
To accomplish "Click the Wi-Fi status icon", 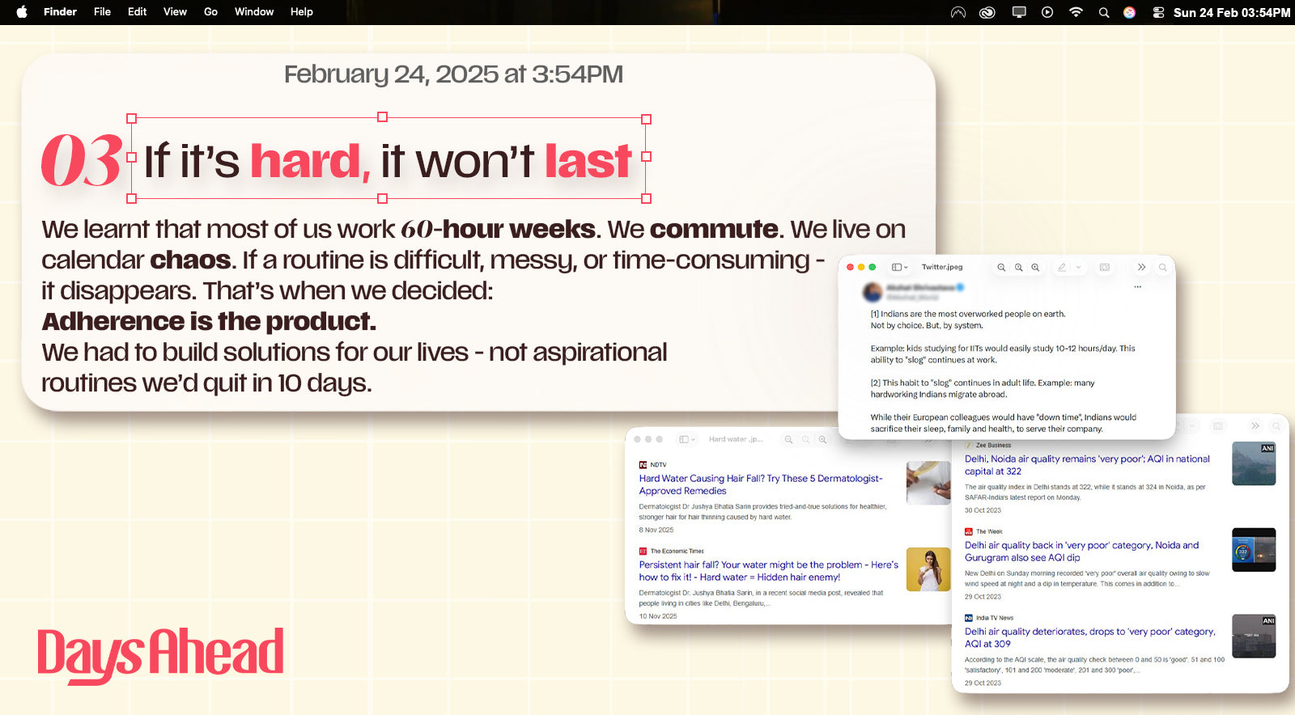I will (x=1076, y=12).
